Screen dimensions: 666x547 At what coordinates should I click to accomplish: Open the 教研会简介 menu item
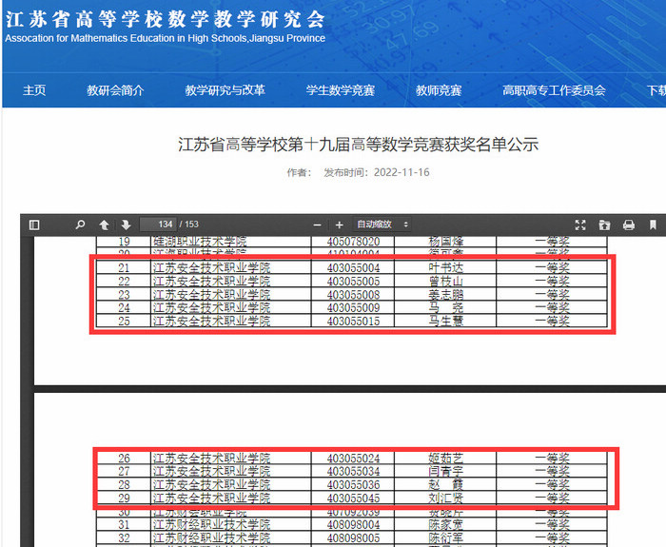[115, 90]
